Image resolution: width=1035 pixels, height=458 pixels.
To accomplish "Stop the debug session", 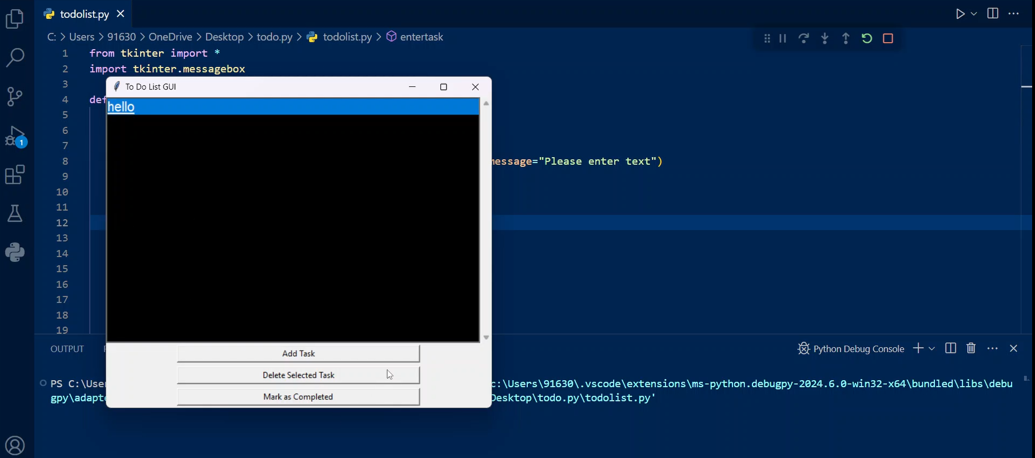I will 888,38.
